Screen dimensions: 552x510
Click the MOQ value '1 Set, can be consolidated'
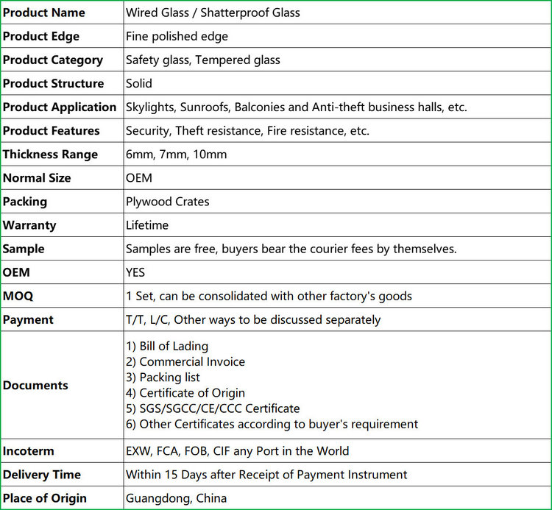(269, 296)
